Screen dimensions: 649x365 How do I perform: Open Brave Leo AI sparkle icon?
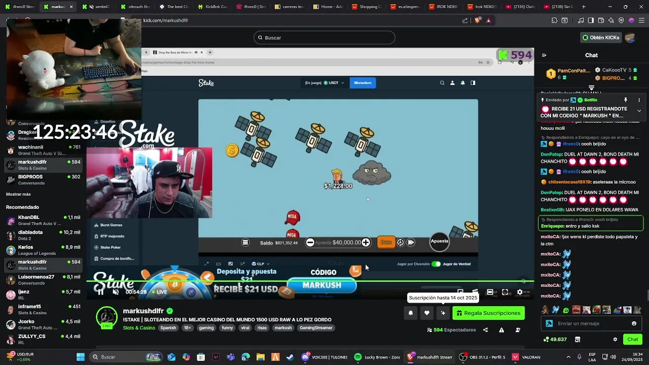click(x=611, y=20)
